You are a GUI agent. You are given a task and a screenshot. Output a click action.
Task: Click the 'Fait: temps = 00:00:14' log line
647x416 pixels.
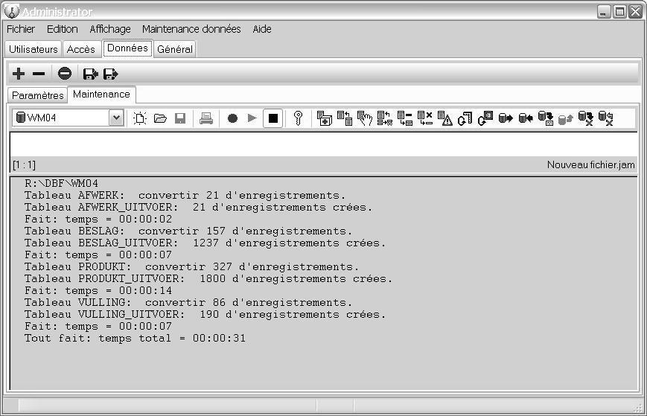click(x=98, y=291)
